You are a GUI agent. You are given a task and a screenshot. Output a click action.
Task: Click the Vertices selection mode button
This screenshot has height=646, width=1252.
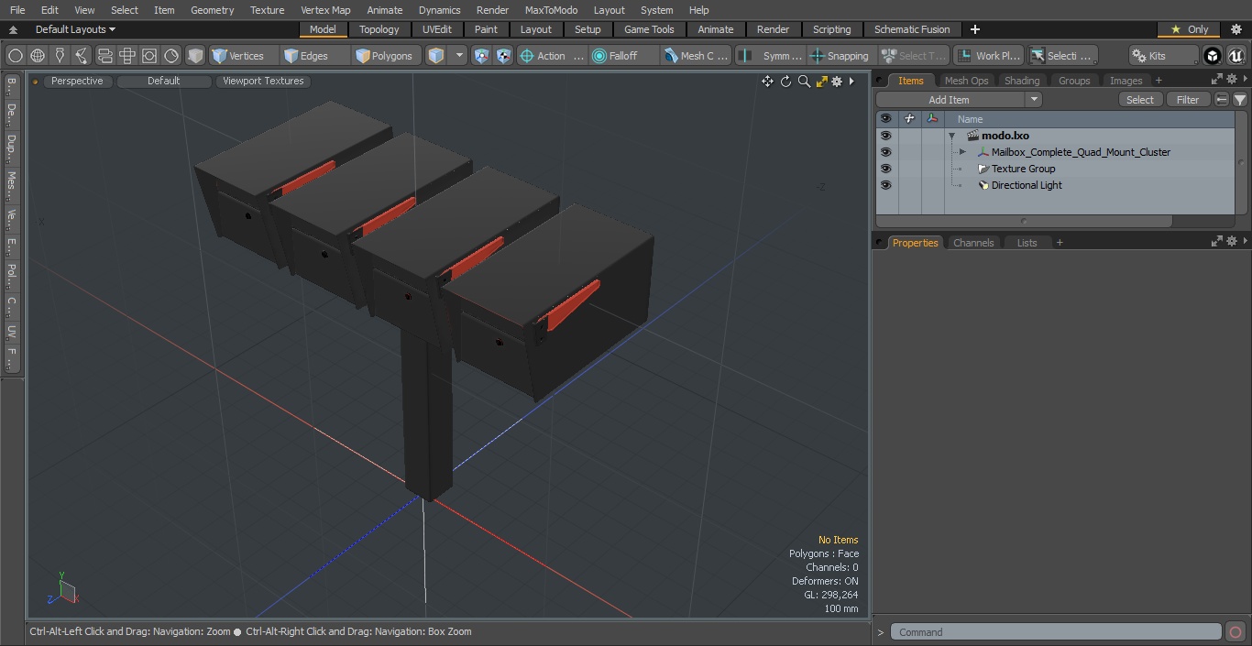(243, 56)
